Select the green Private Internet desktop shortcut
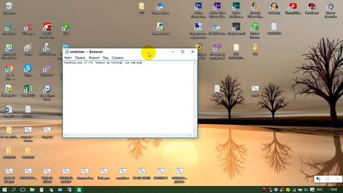 (x=255, y=31)
